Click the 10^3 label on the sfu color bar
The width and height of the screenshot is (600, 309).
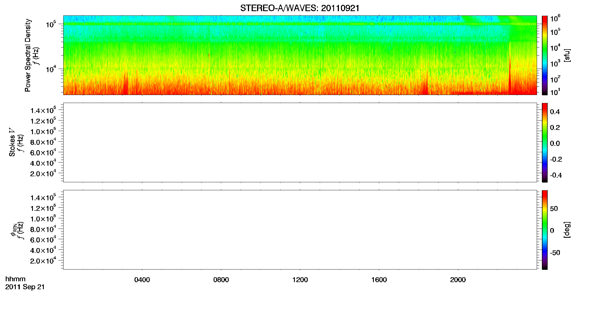click(x=555, y=63)
